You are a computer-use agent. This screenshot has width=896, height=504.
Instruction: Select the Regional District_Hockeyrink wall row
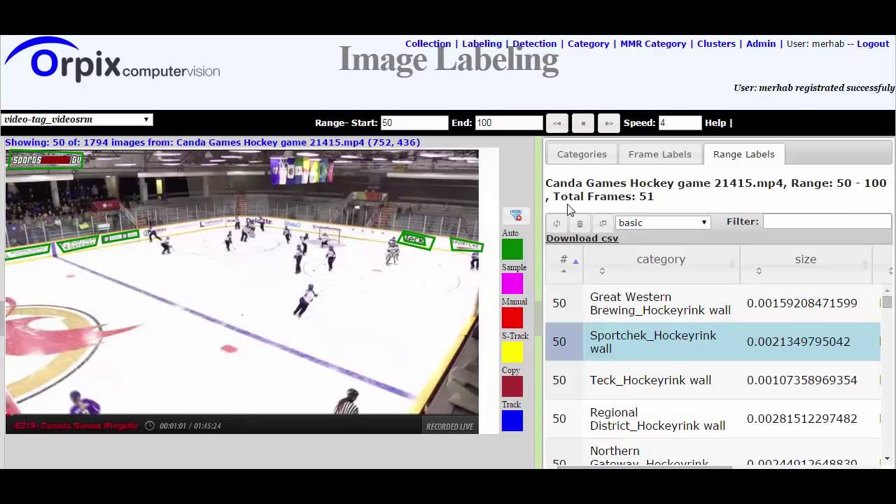(x=713, y=419)
